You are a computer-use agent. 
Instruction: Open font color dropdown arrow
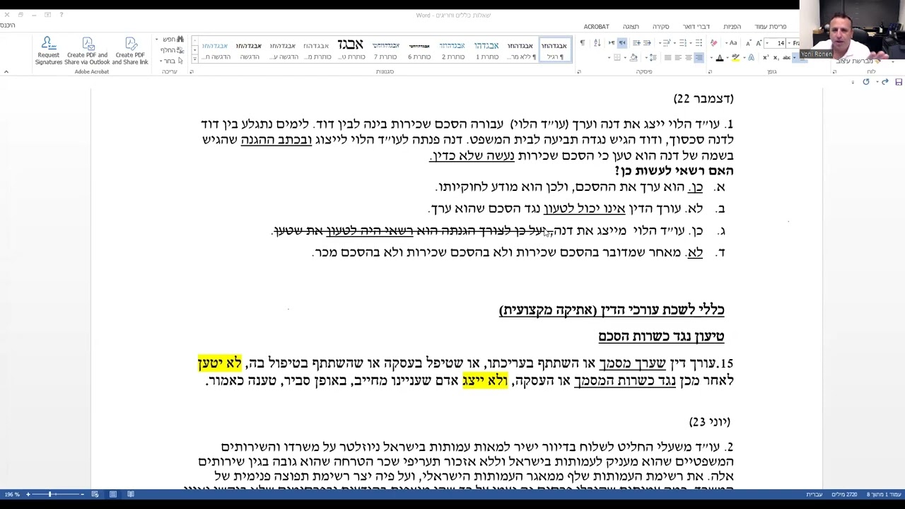click(711, 58)
